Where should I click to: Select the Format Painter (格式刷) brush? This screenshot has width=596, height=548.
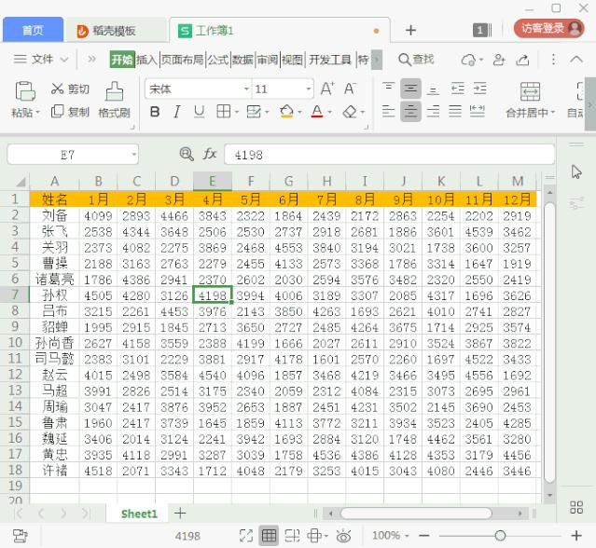(x=114, y=91)
